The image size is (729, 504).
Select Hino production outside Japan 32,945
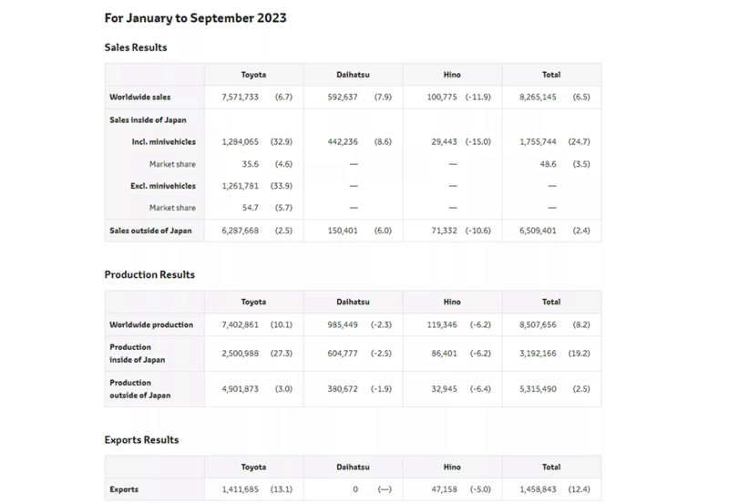tap(444, 389)
